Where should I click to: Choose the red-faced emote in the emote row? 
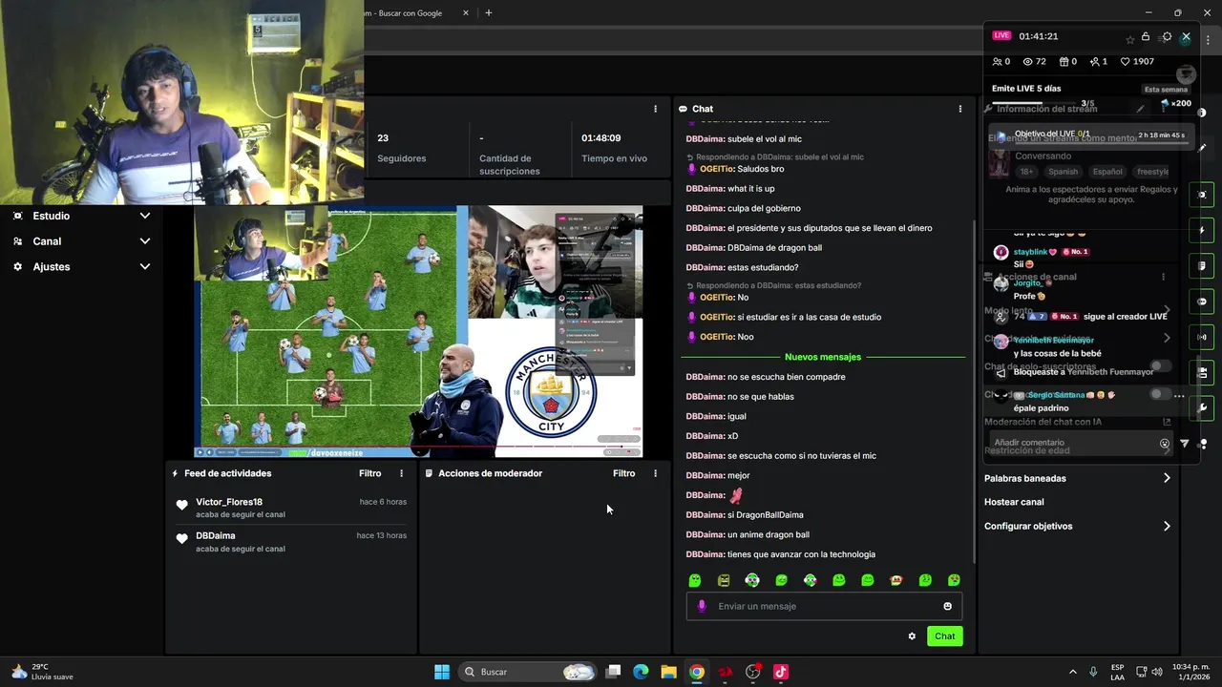895,580
